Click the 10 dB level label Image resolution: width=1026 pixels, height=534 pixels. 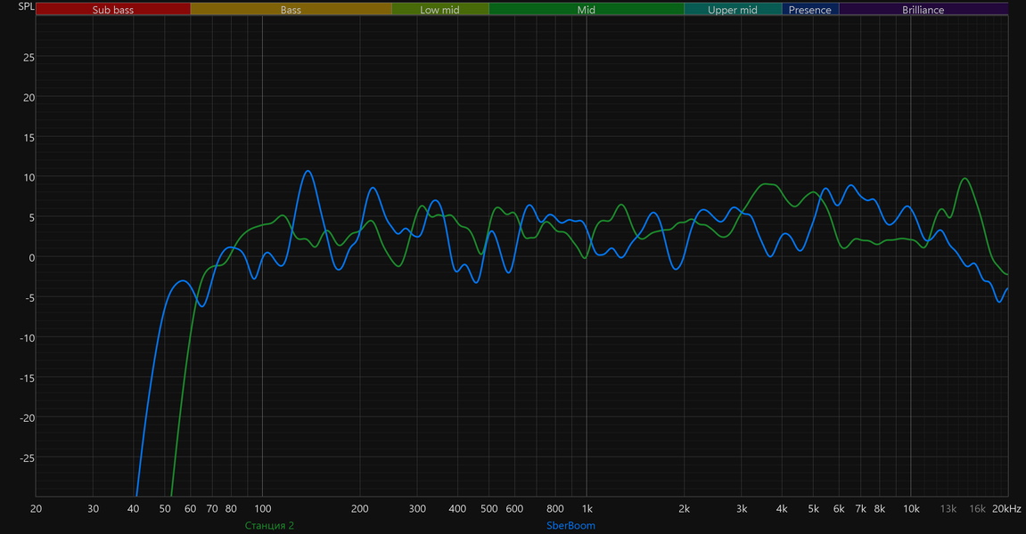29,178
